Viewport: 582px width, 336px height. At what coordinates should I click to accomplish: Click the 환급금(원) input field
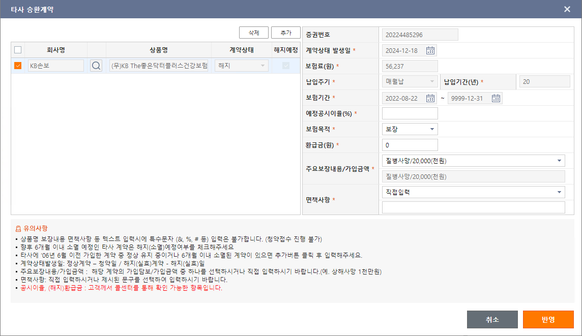pos(409,145)
